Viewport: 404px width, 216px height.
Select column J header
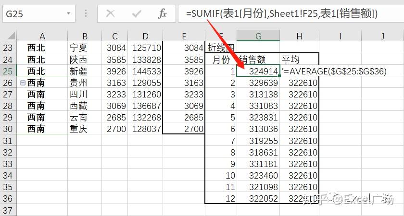(x=383, y=36)
